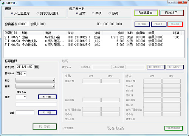The image size is (189, 136).
Task: Click the 金額 column header
Action: pyautogui.click(x=114, y=33)
